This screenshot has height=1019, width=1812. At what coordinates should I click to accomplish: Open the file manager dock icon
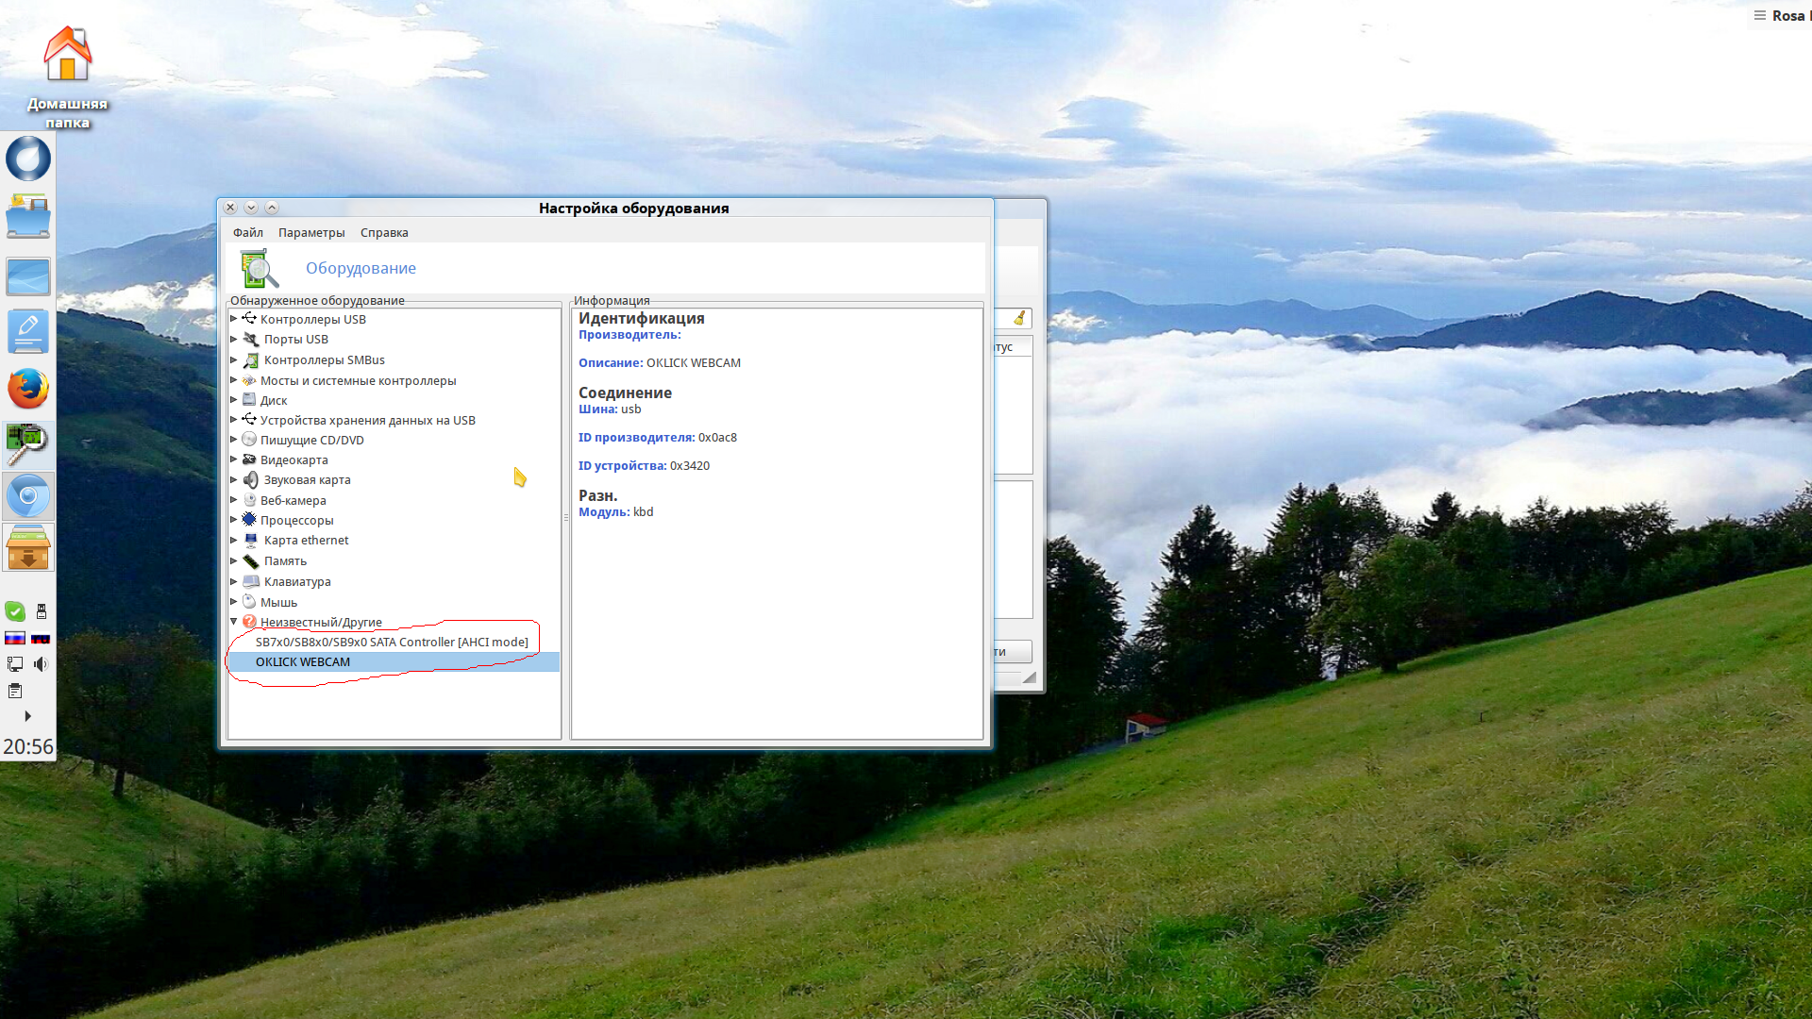pyautogui.click(x=28, y=217)
